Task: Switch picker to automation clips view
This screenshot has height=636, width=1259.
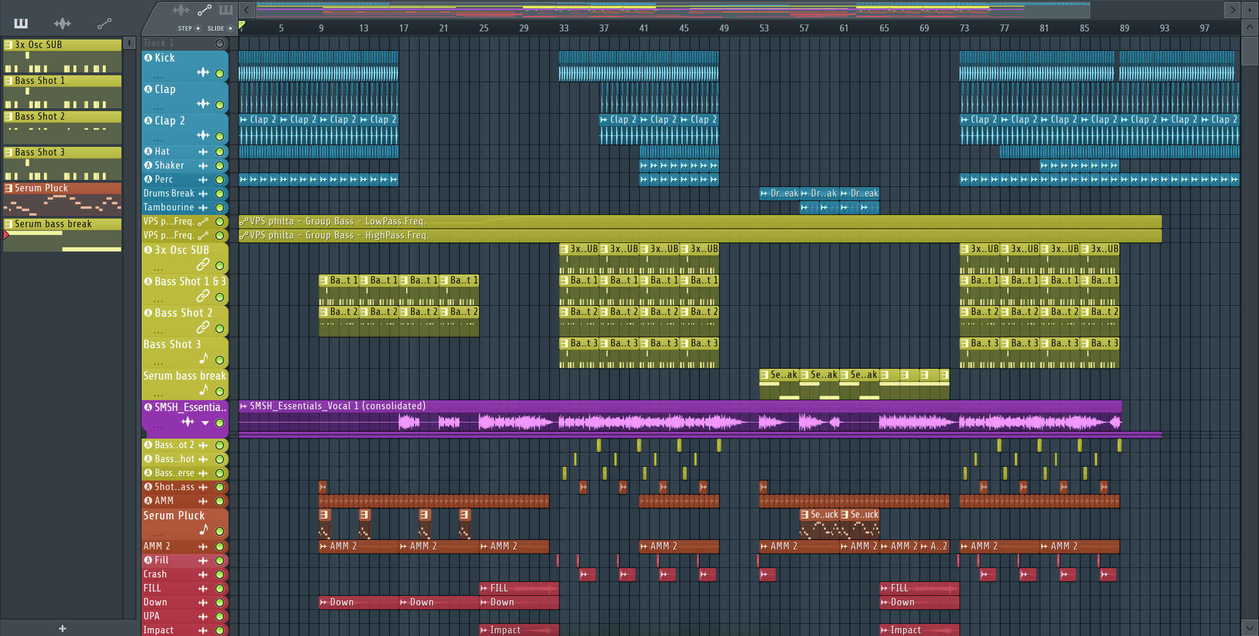Action: click(x=104, y=24)
